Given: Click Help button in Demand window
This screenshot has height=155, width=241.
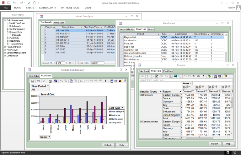Looking at the screenshot, I should [228, 144].
